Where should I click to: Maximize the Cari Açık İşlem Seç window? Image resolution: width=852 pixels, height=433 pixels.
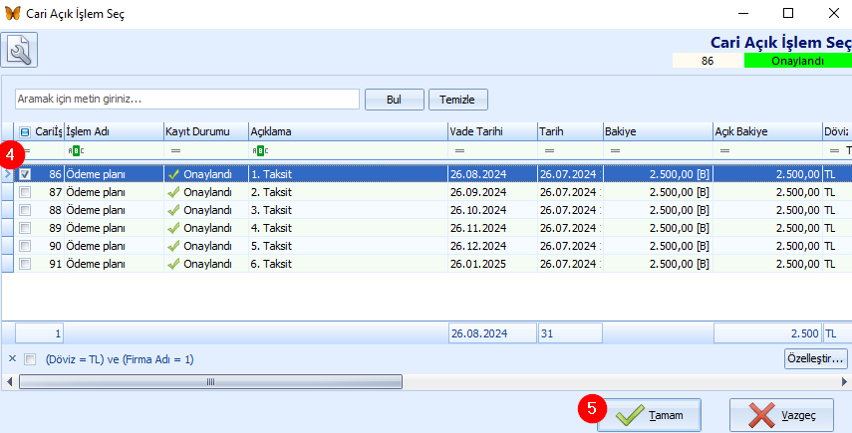pyautogui.click(x=788, y=14)
